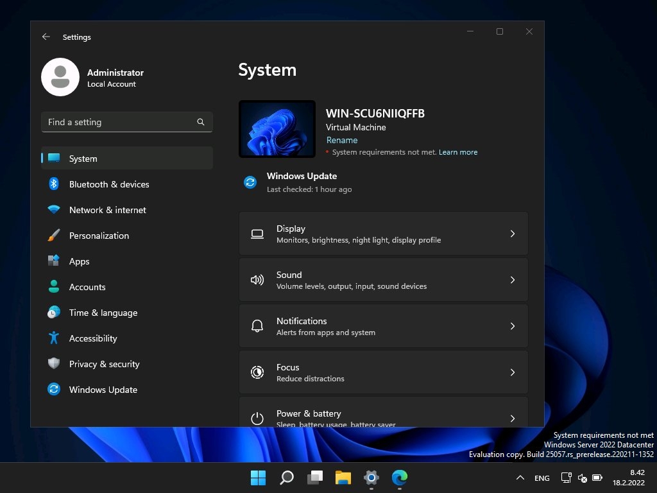
Task: Open Windows Update from sidebar label
Action: (103, 390)
